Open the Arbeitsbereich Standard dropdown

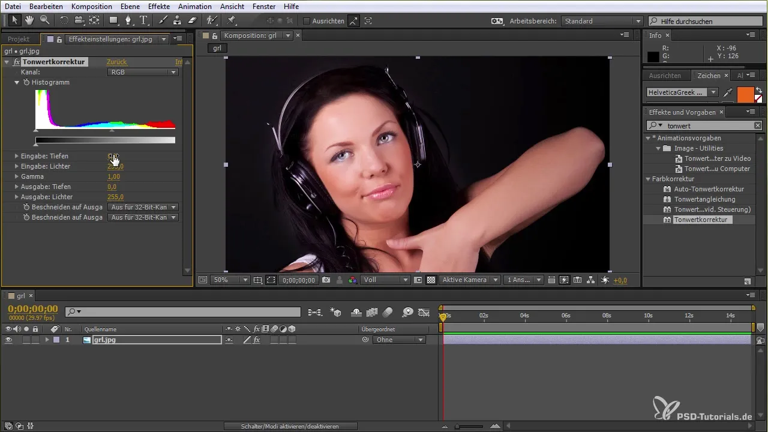pos(602,21)
